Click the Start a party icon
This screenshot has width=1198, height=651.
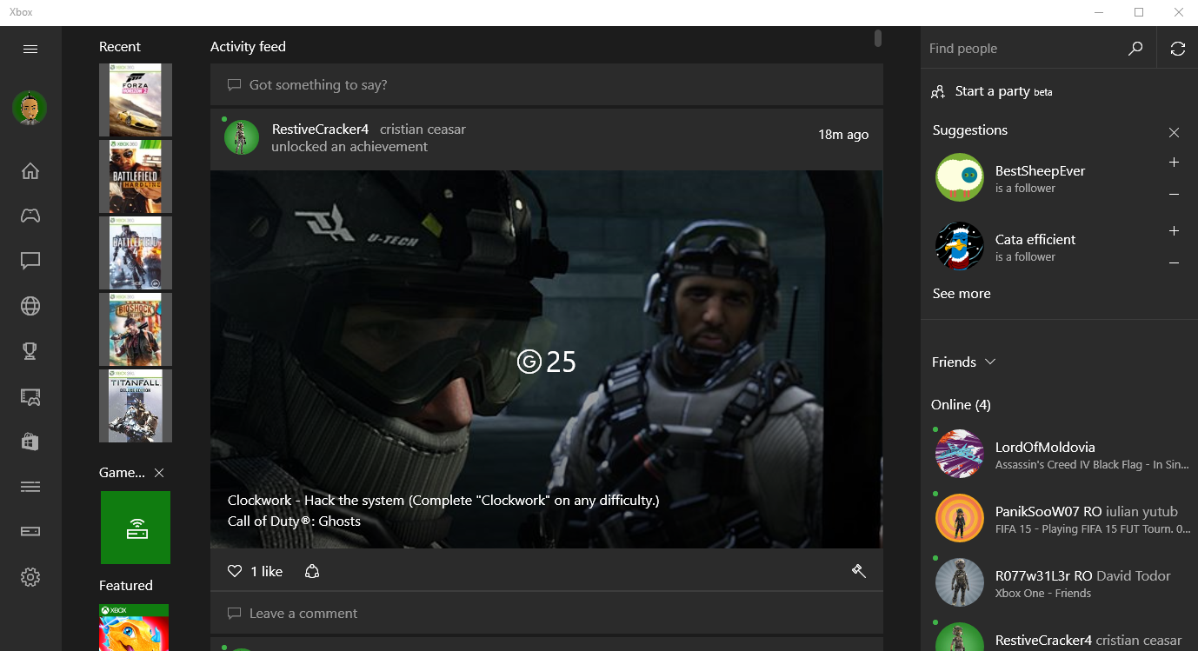pyautogui.click(x=938, y=91)
